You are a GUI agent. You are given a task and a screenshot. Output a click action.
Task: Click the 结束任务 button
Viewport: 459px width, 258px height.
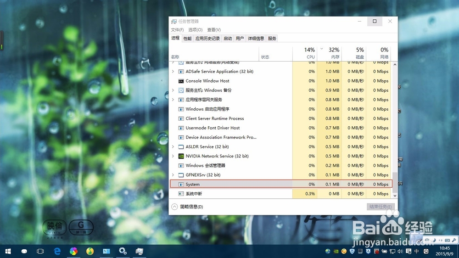click(x=381, y=207)
